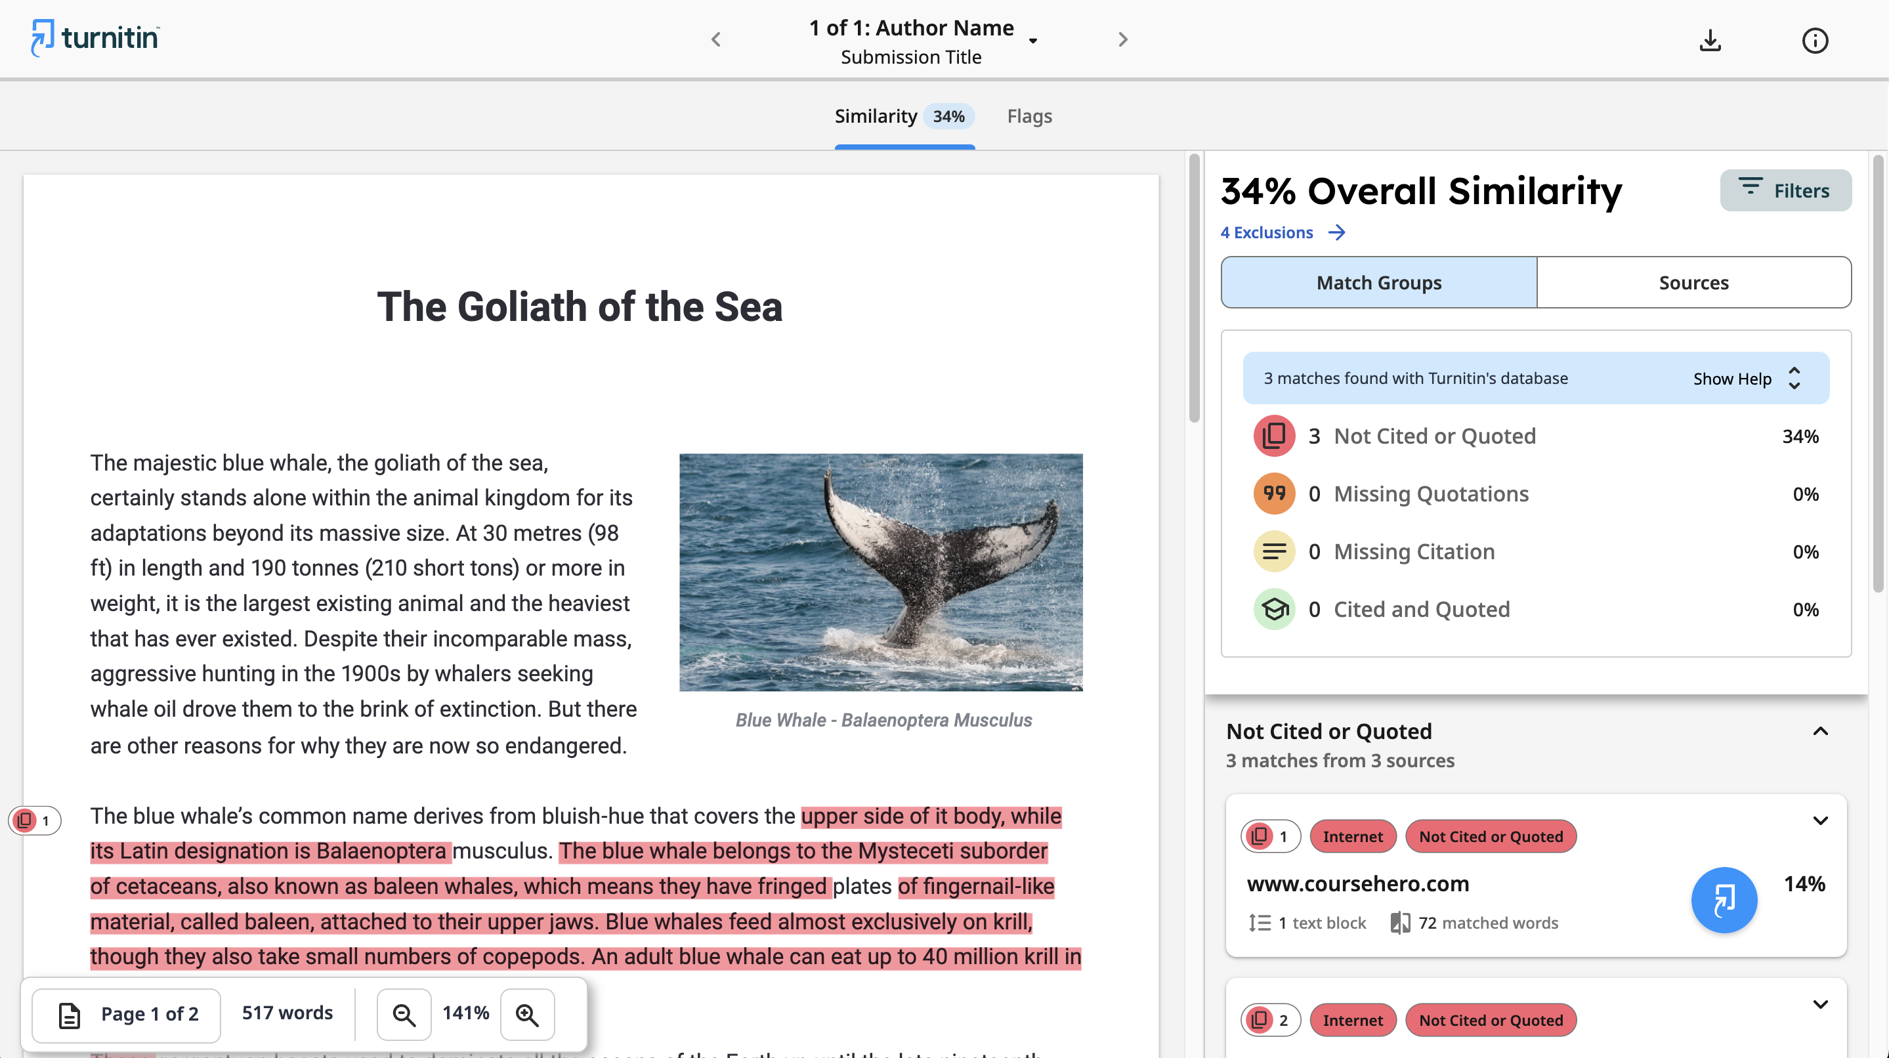This screenshot has width=1889, height=1058.
Task: Click the Missing Quotations category icon
Action: click(x=1271, y=493)
